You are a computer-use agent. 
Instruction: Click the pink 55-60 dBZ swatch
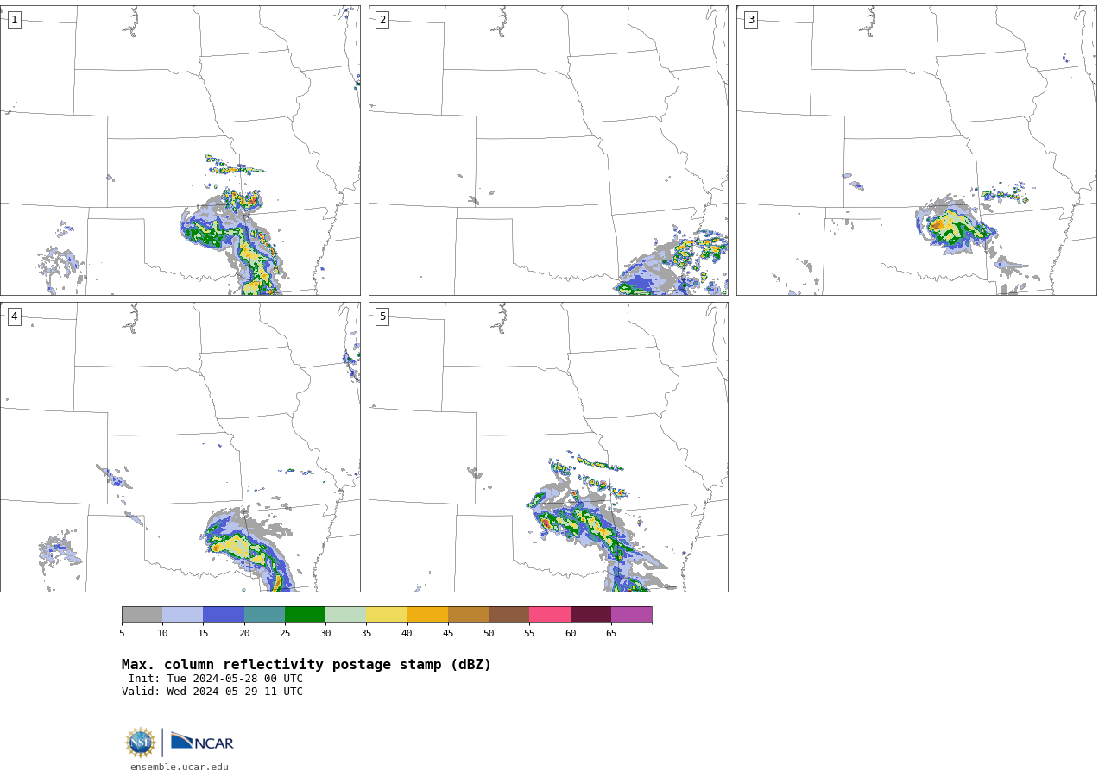pyautogui.click(x=550, y=615)
